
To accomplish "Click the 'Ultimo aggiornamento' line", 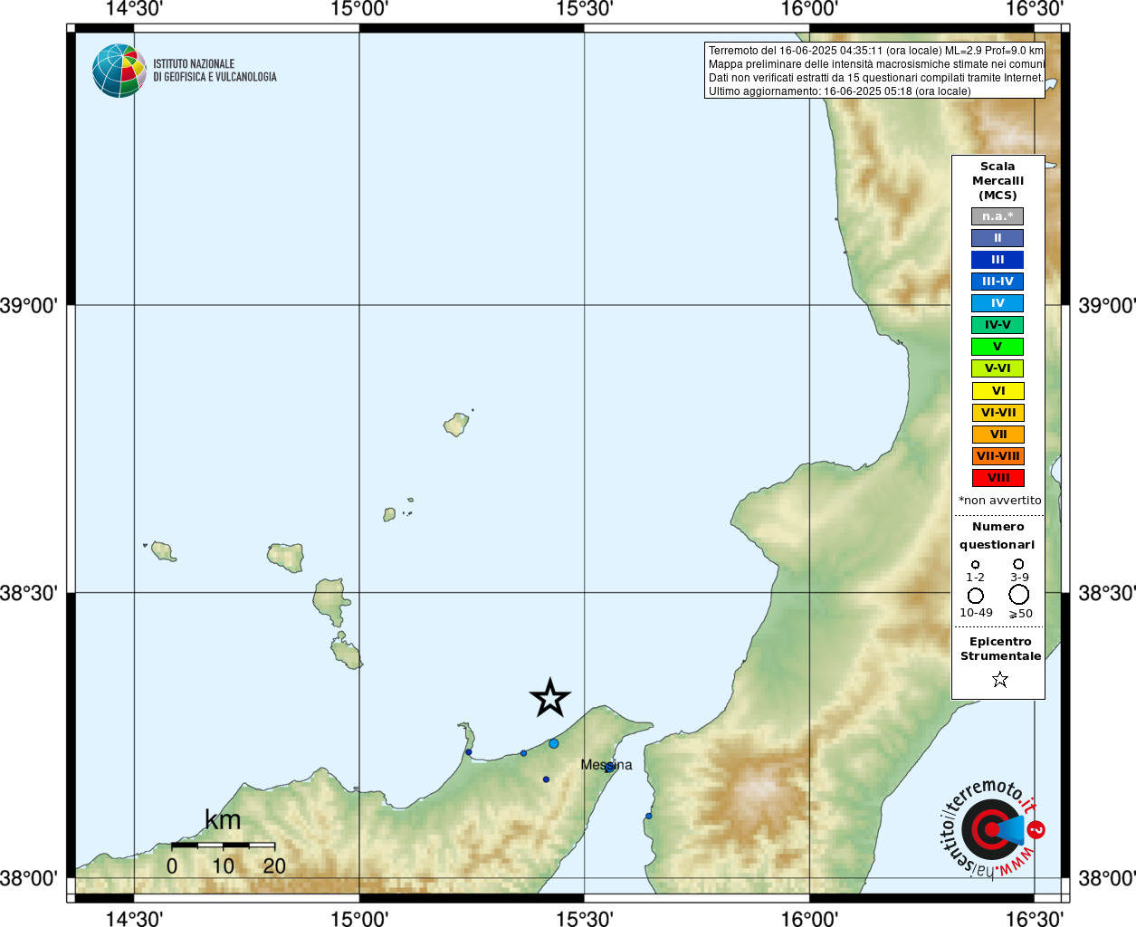I will (840, 91).
